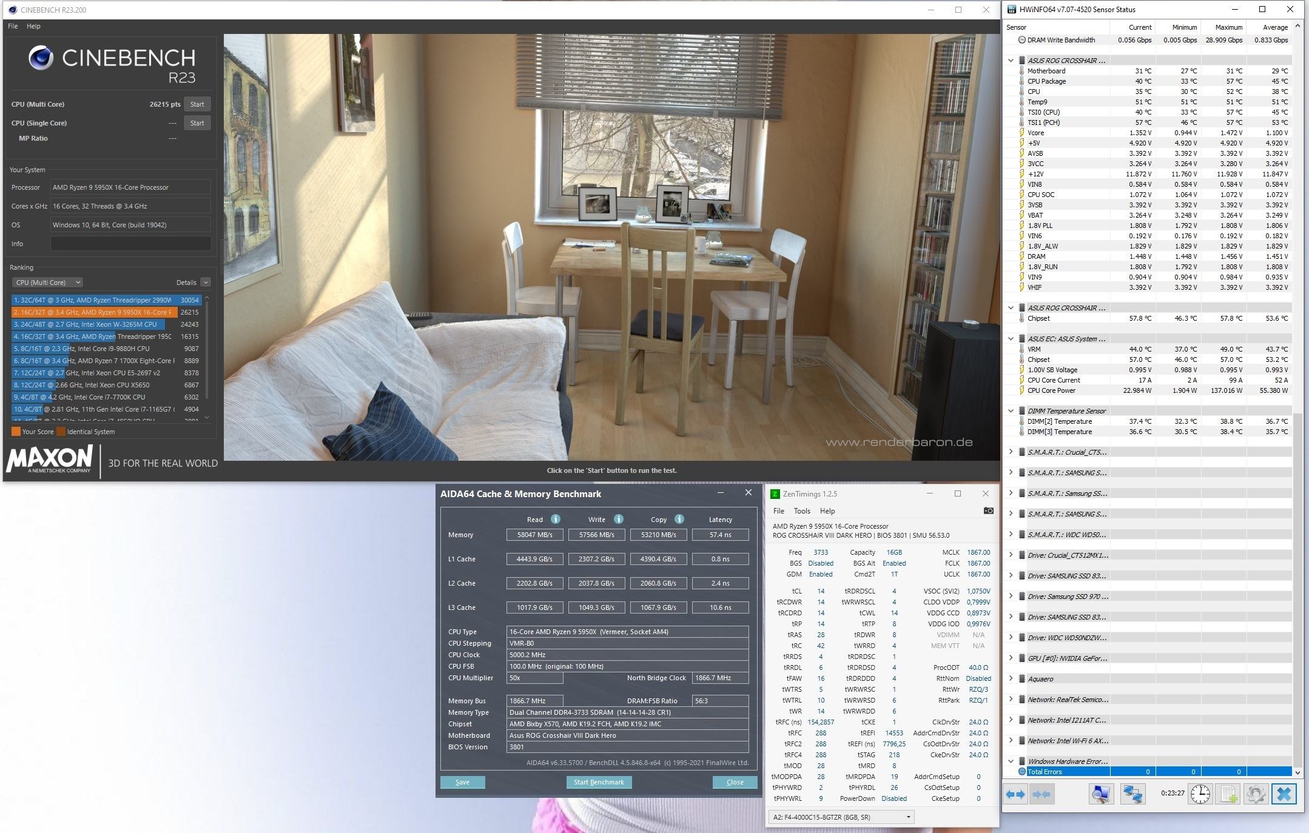1309x833 pixels.
Task: Click HWiNFO shrink columns arrows icon
Action: pyautogui.click(x=1041, y=794)
